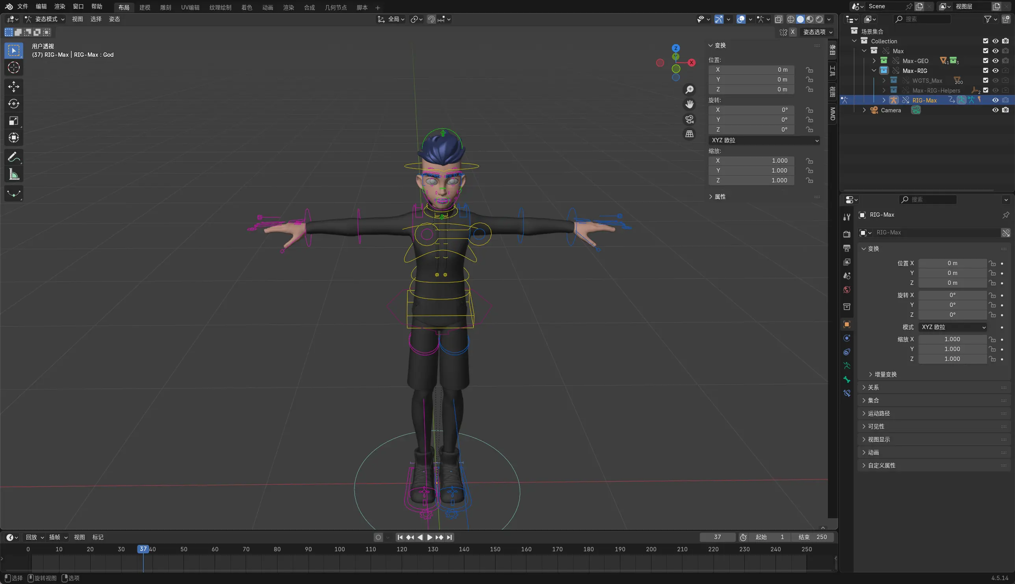This screenshot has width=1015, height=584.
Task: Activate the 3D Cursor tool
Action: pos(14,67)
